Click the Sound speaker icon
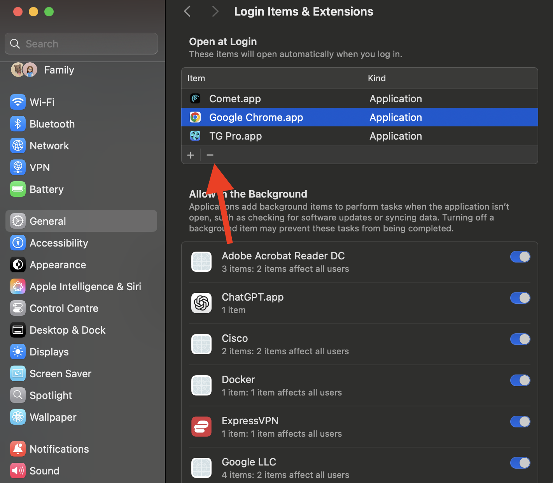The width and height of the screenshot is (553, 483). tap(18, 471)
